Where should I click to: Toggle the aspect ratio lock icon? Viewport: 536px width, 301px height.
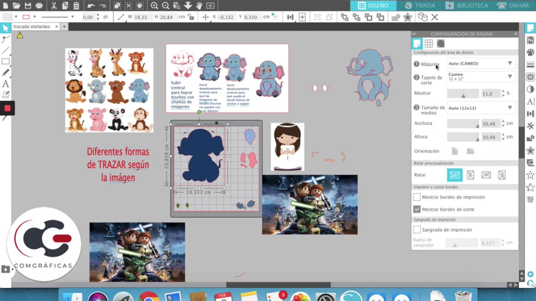[191, 17]
